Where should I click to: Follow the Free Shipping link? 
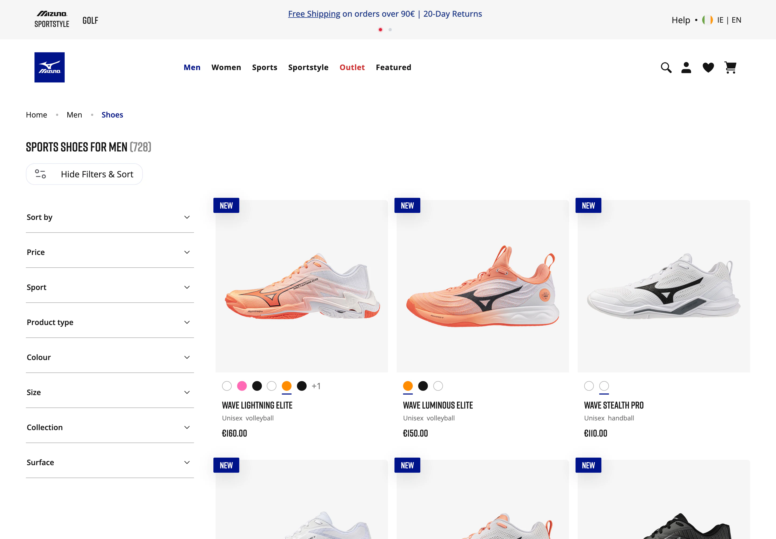coord(314,14)
